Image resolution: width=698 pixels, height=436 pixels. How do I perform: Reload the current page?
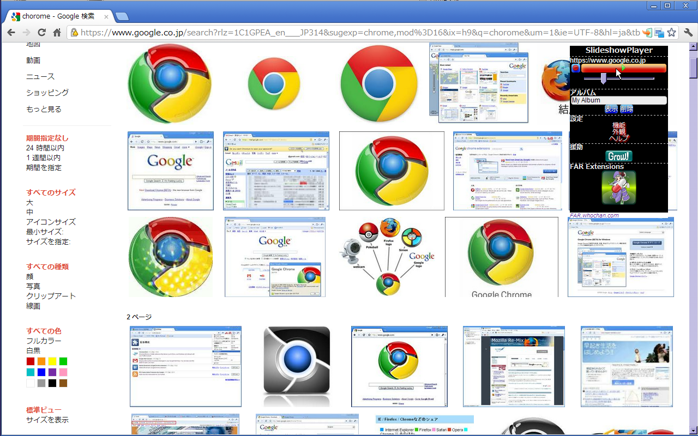point(41,33)
